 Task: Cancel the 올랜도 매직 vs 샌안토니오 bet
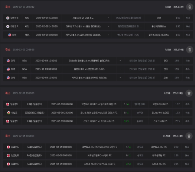point(188,69)
